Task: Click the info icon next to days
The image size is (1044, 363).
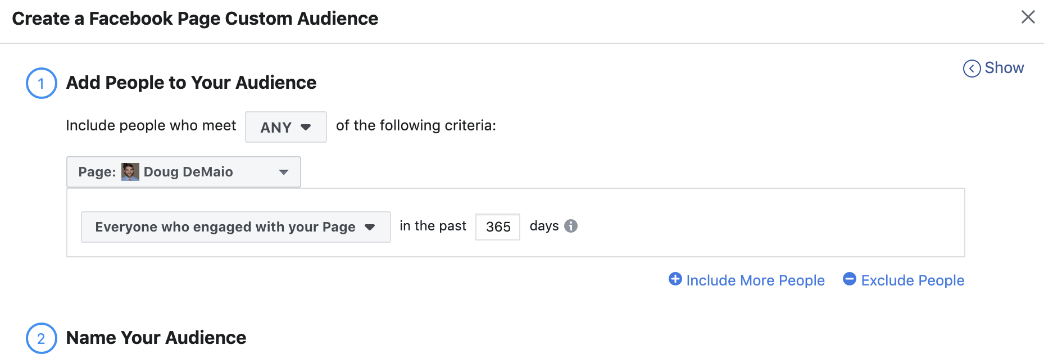Action: coord(571,226)
